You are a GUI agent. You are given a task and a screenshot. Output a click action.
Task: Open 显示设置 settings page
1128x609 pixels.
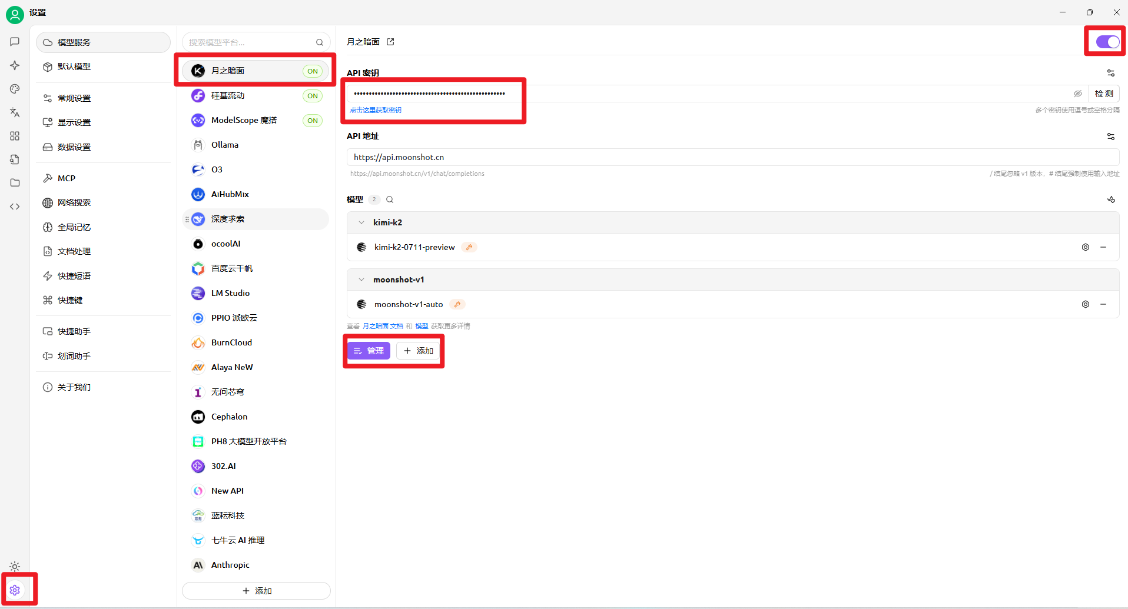coord(104,122)
